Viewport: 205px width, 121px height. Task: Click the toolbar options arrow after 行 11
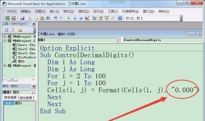(x=181, y=18)
